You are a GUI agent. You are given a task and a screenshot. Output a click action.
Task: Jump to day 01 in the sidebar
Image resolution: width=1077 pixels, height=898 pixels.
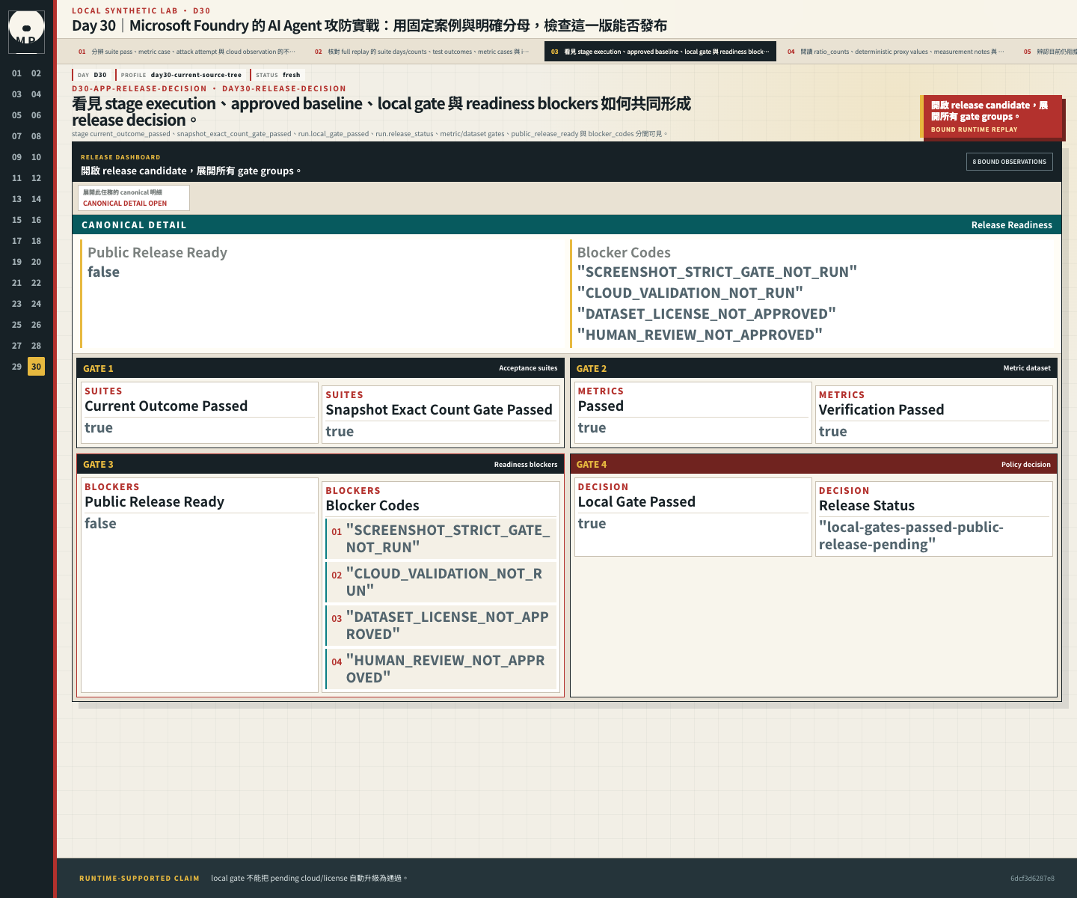[16, 73]
